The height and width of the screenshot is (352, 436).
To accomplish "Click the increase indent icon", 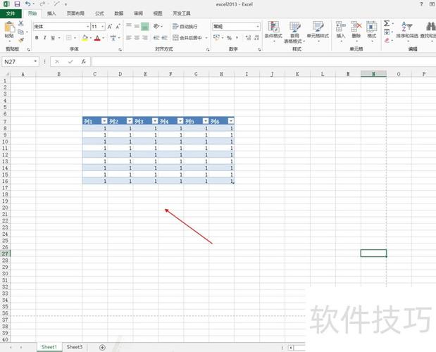I will 165,38.
